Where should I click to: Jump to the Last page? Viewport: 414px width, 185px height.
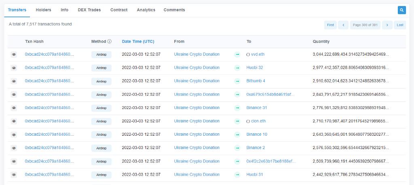(400, 25)
